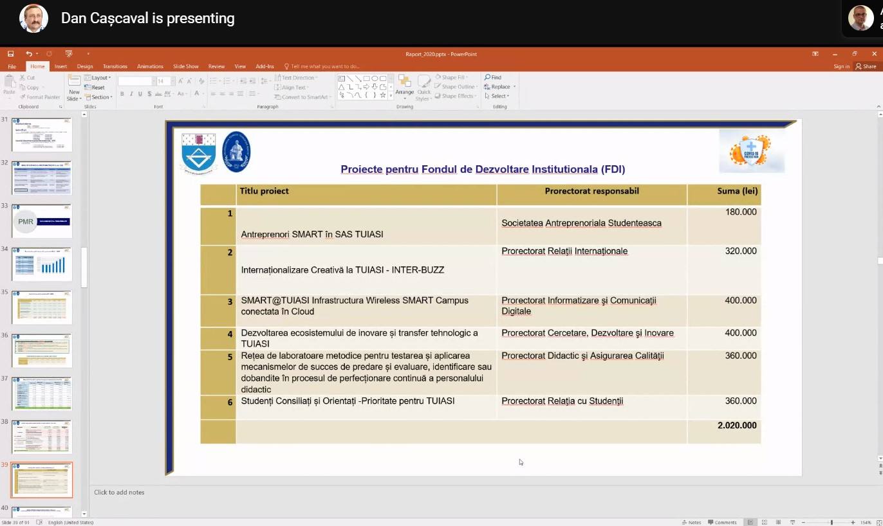Zoom in with the plus button
The width and height of the screenshot is (883, 526).
click(x=853, y=522)
